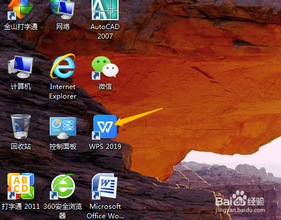Select the AutoCAD 2007 shortcut icon
The width and height of the screenshot is (281, 220).
point(105,10)
